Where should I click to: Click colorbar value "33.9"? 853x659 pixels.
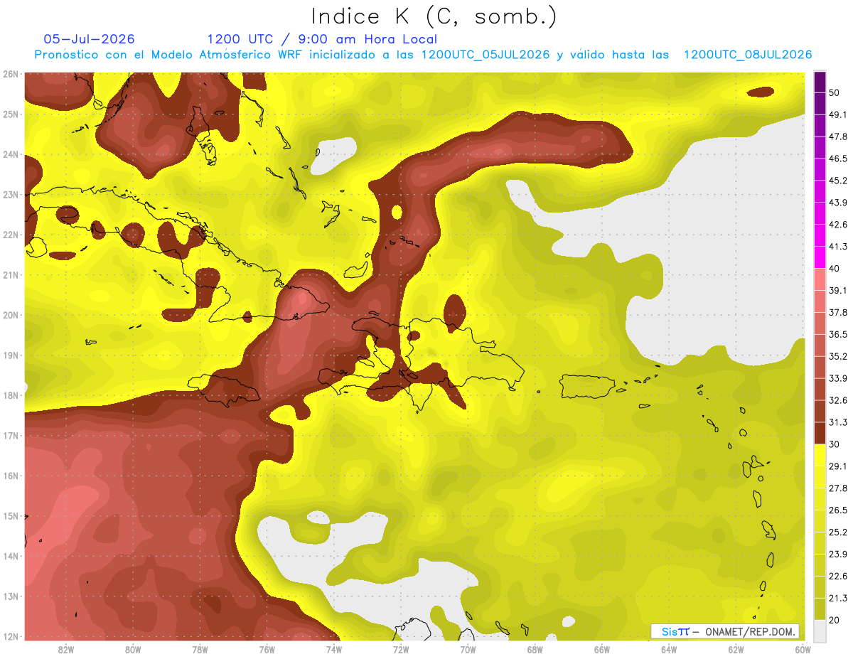[x=838, y=378]
